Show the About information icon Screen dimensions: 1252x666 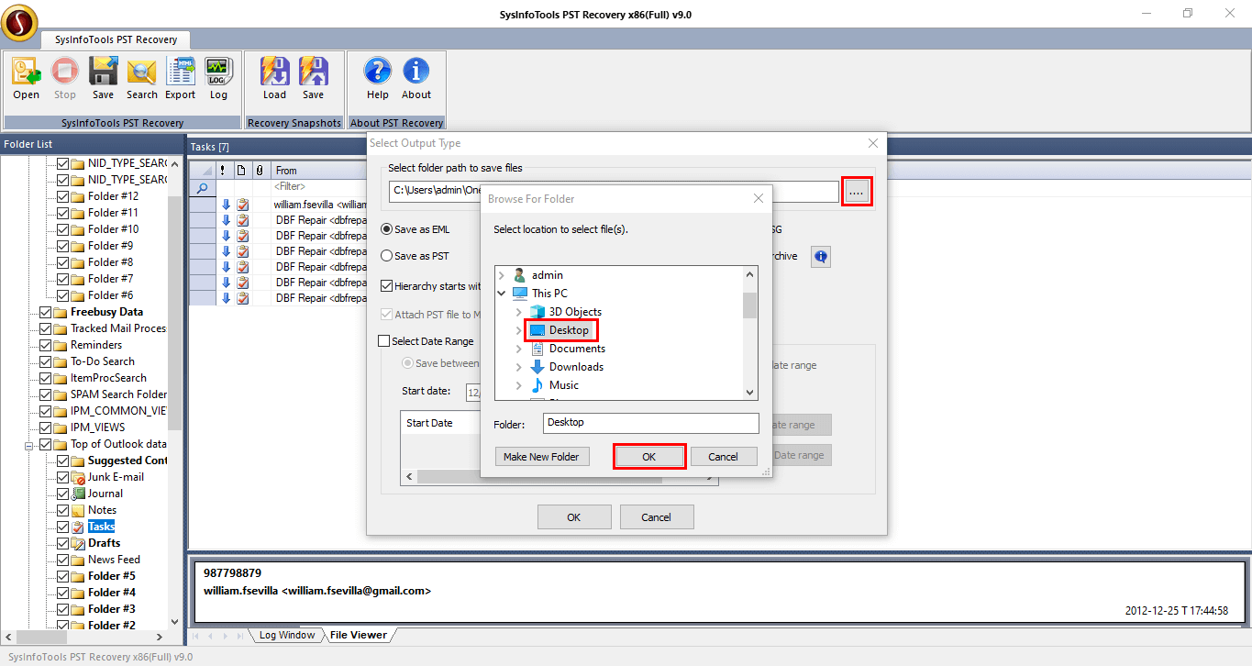[x=415, y=79]
